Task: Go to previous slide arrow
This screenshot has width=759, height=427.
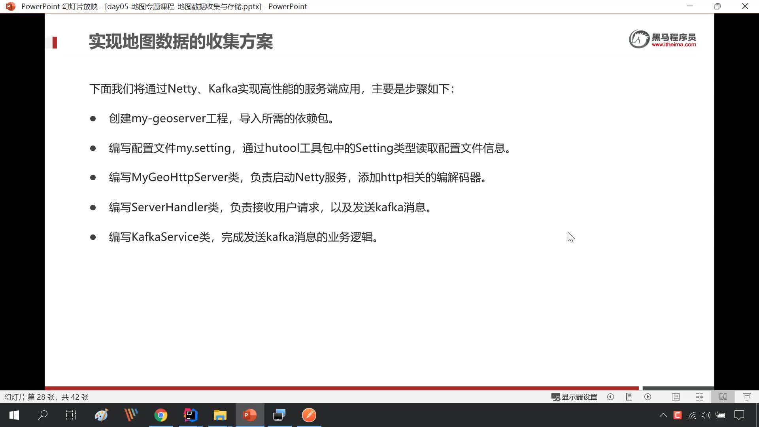Action: click(610, 397)
